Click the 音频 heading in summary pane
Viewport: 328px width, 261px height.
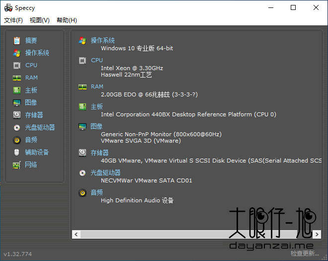tap(96, 192)
